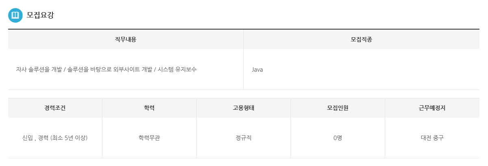This screenshot has height=166, width=488.
Task: Click the 정규직 employment type value
Action: [x=243, y=138]
